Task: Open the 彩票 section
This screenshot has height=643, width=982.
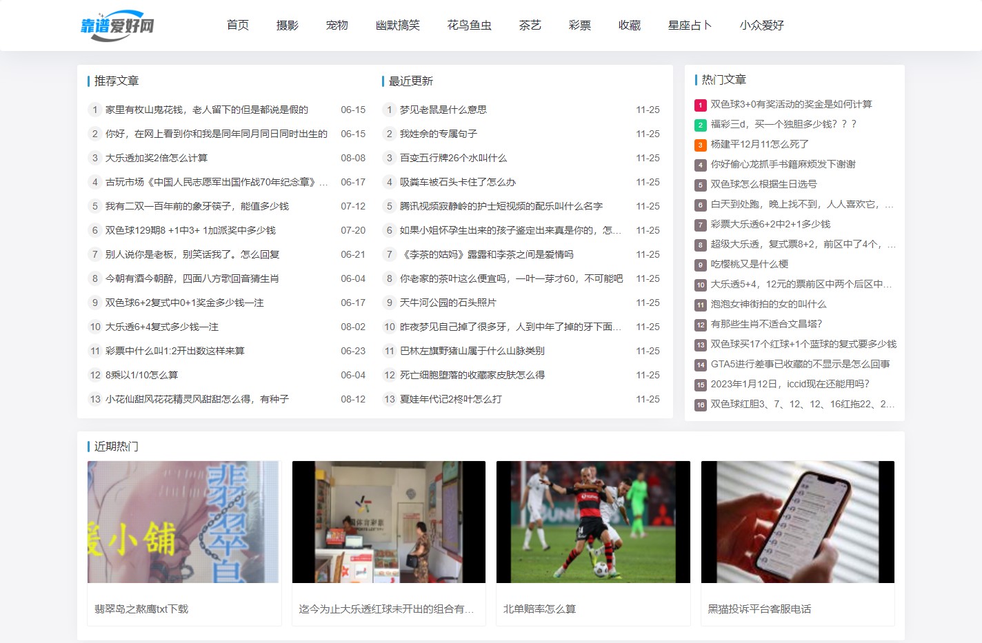Action: click(x=580, y=25)
